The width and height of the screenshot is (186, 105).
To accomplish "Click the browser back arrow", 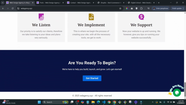I will [3, 8].
